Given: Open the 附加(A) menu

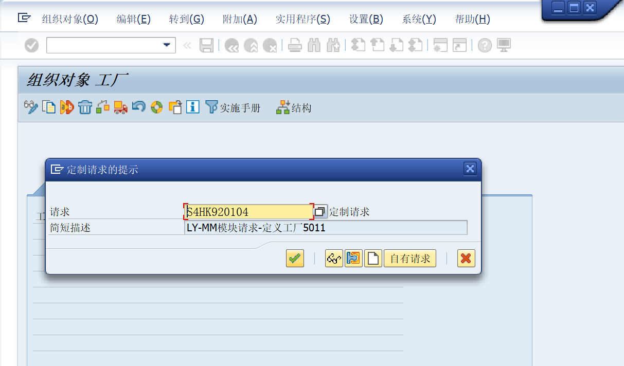Looking at the screenshot, I should 240,20.
